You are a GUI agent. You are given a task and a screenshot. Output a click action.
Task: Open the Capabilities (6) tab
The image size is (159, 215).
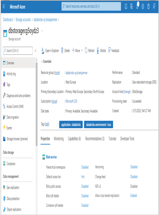click(74, 139)
